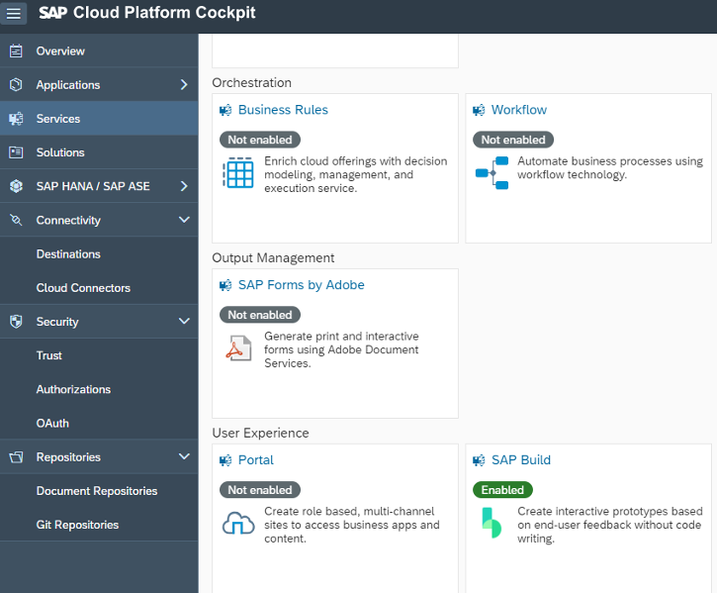The image size is (717, 593).
Task: Expand the SAP HANA / SAP ASE chevron
Action: 184,186
